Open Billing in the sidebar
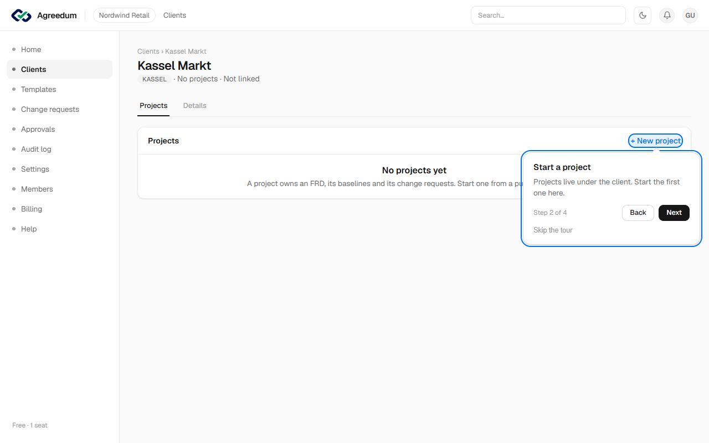This screenshot has width=709, height=443. click(x=59, y=209)
